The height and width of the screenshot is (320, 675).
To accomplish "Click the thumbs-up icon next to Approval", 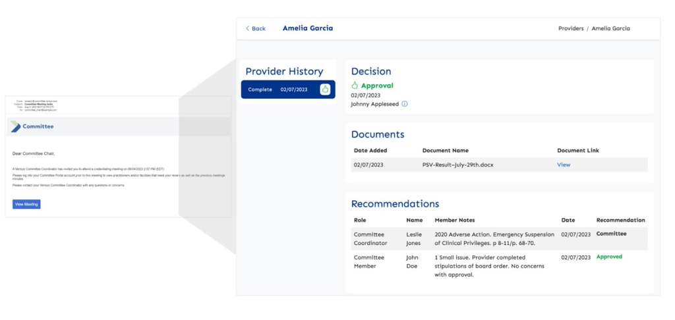I will point(355,86).
